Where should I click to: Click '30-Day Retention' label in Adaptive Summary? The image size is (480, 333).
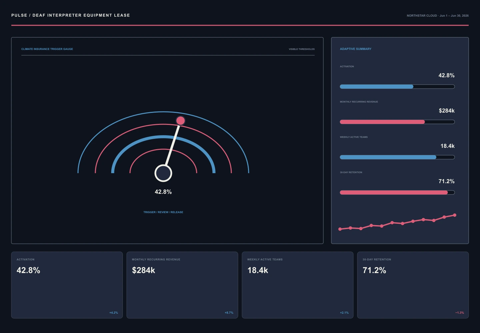tap(351, 172)
